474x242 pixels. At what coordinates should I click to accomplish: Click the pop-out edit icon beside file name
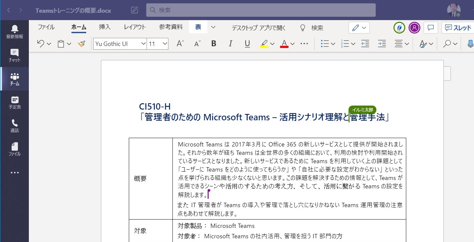click(135, 10)
